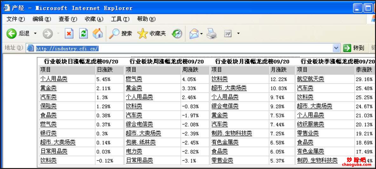Click the title 行业板块日涨幅龙虎榜09/20
The height and width of the screenshot is (169, 376).
pos(81,62)
